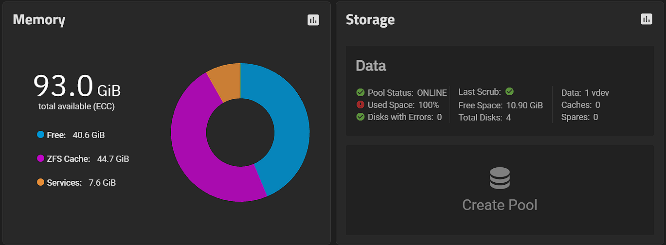Select the Data 1 vdev entry
The width and height of the screenshot is (666, 245).
coord(585,92)
